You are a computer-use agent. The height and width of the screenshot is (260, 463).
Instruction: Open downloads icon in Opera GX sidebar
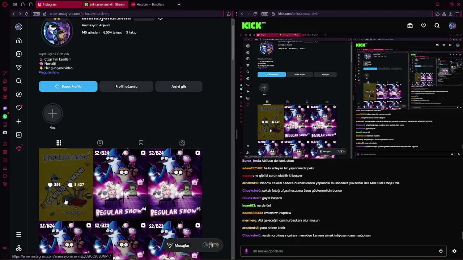click(x=5, y=168)
